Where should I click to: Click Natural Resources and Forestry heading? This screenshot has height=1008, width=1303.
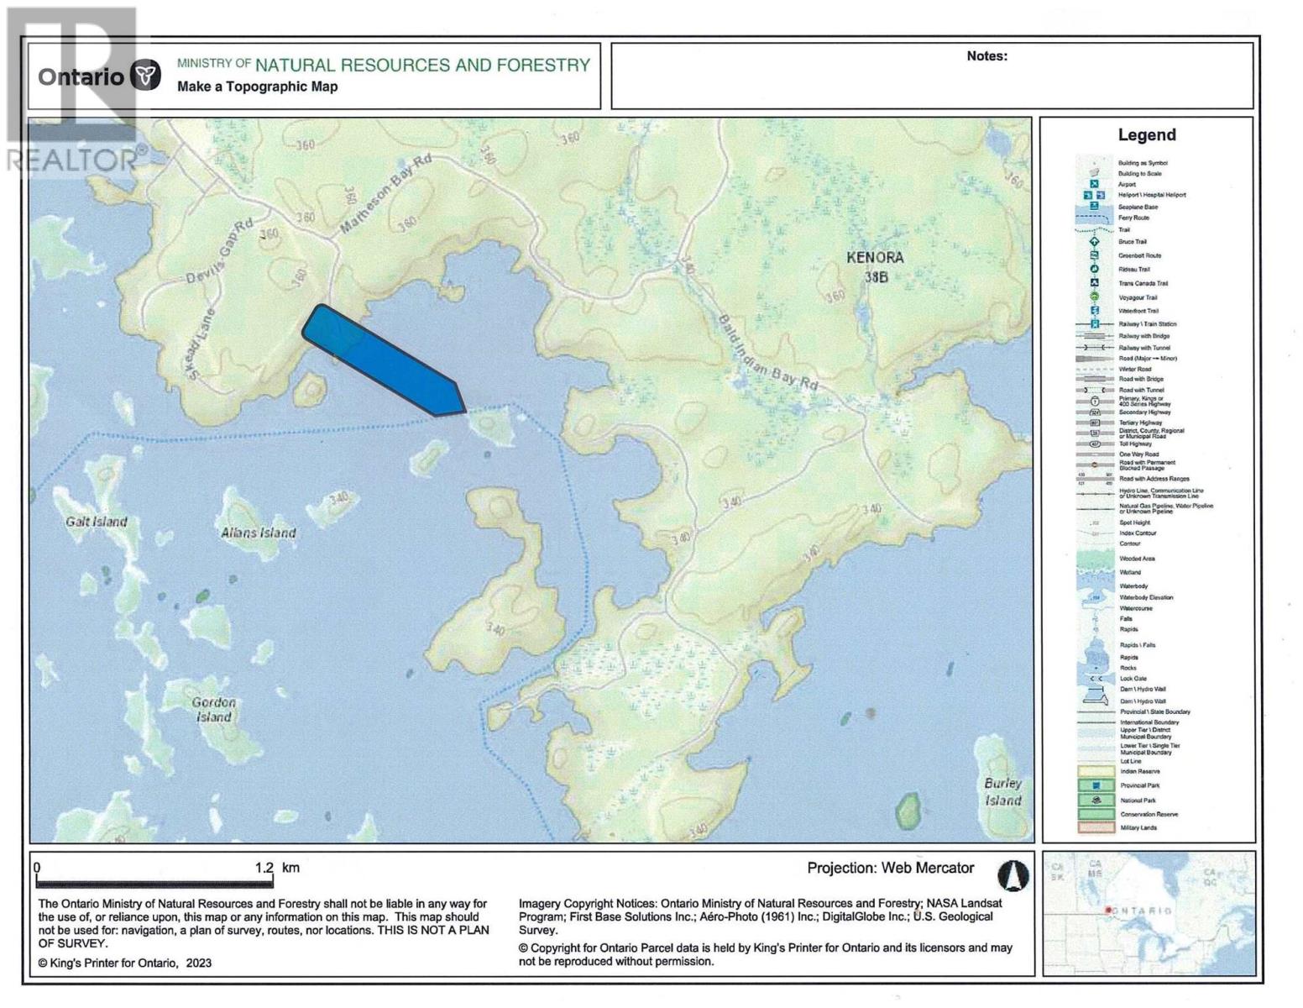(422, 65)
